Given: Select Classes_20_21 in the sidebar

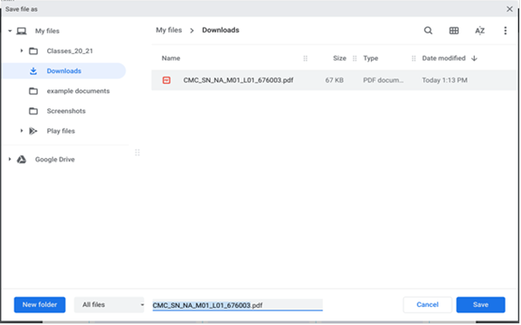Looking at the screenshot, I should 70,51.
